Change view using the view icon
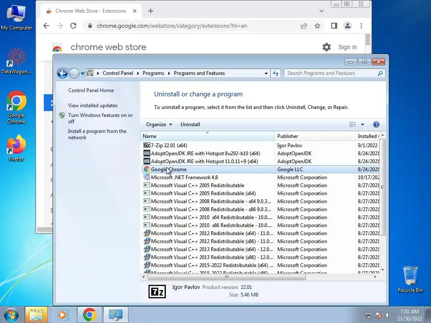The height and width of the screenshot is (323, 431). click(x=352, y=124)
